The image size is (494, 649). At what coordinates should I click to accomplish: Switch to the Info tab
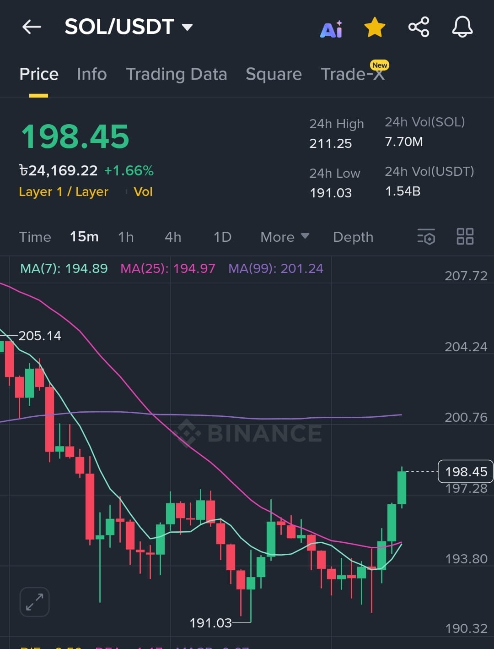click(x=91, y=74)
